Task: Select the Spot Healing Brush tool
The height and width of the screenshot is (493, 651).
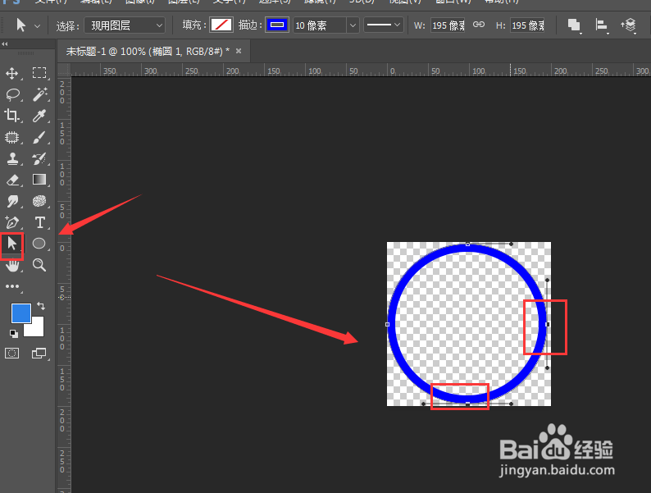Action: coord(12,137)
